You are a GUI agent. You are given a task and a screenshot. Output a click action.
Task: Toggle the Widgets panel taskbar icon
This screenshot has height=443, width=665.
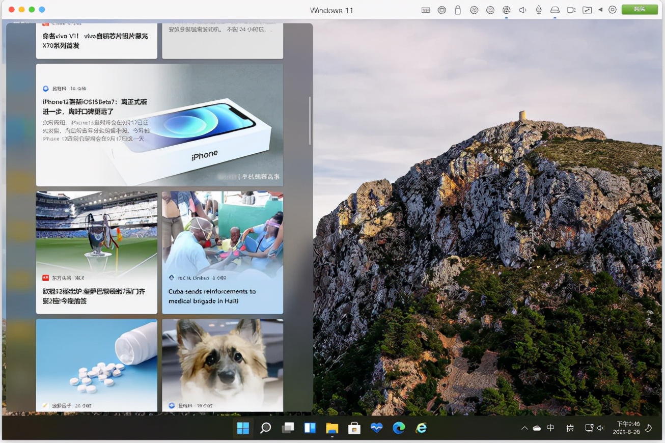click(x=310, y=428)
